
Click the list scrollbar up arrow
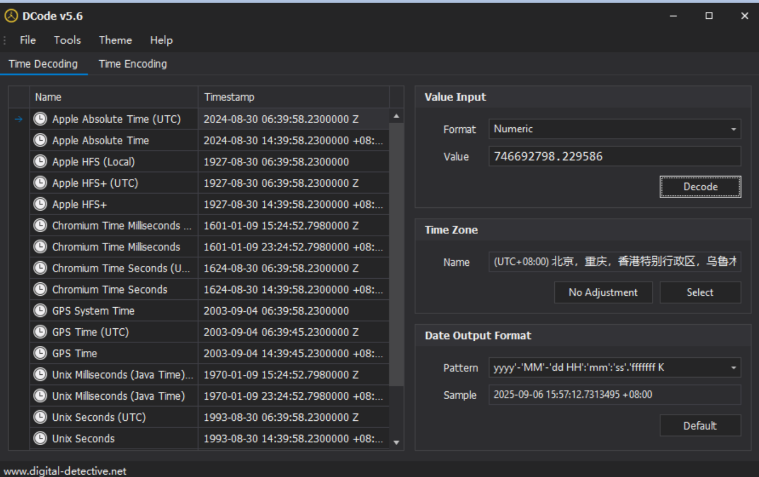(397, 116)
